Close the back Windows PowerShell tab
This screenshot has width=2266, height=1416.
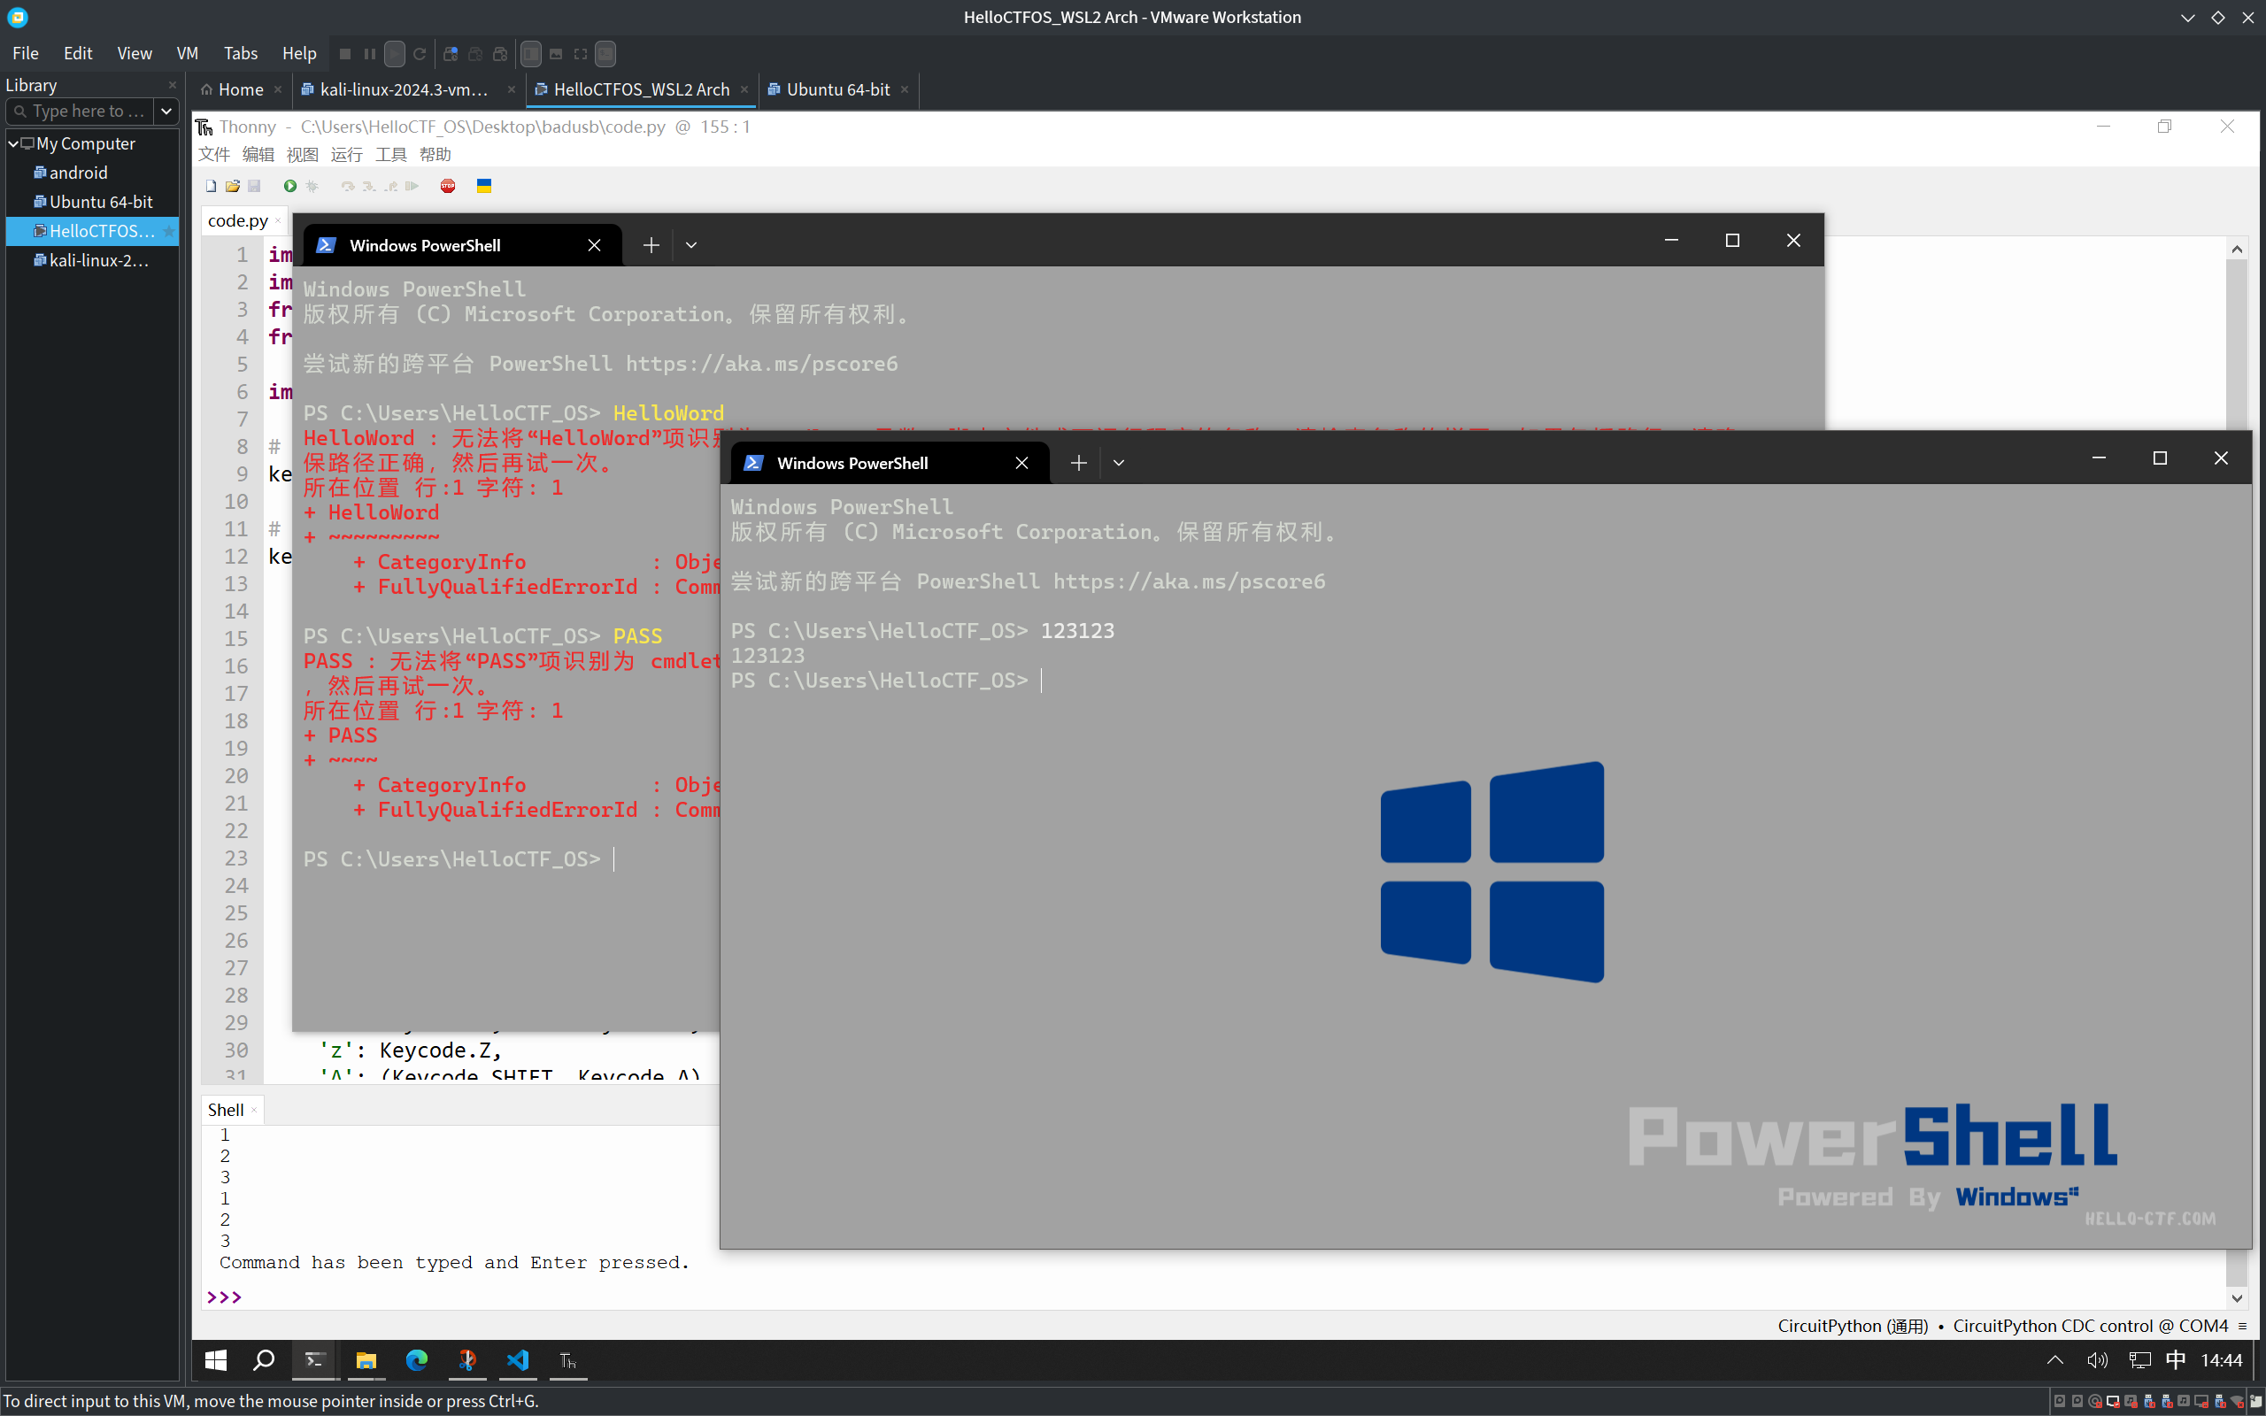click(594, 245)
